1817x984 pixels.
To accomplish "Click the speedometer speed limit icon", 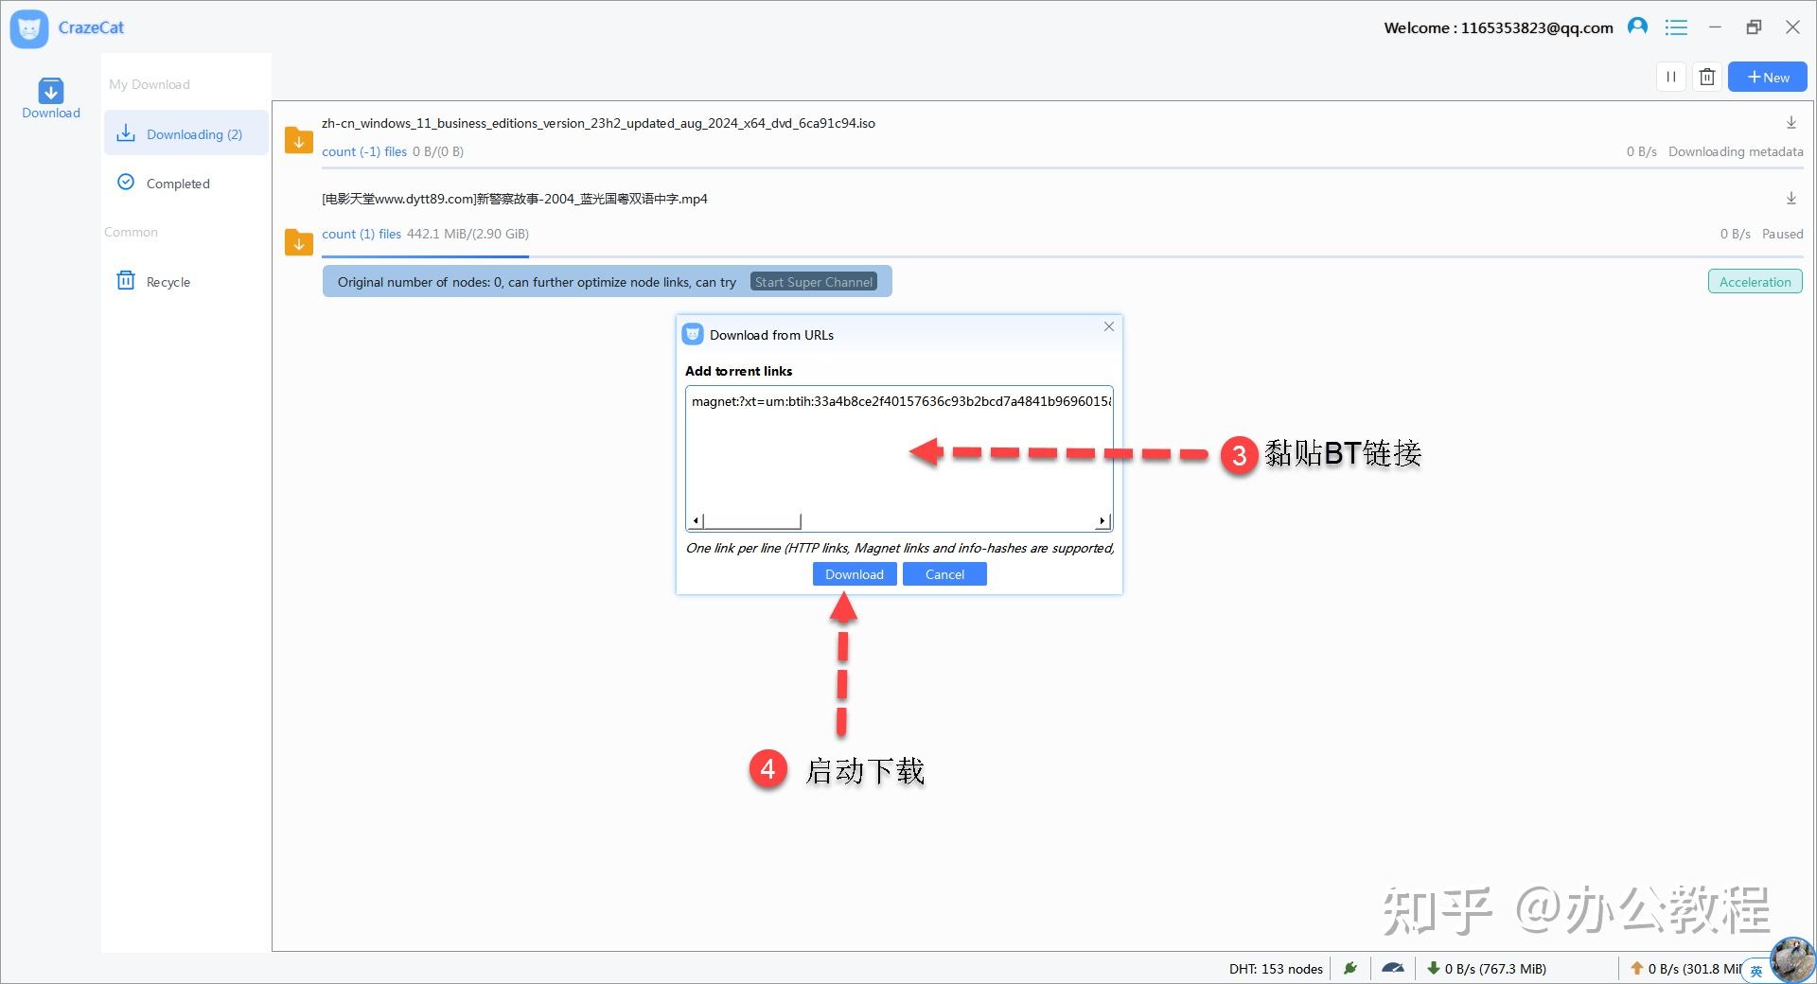I will (1393, 968).
